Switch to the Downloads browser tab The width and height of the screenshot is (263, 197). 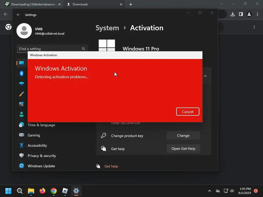tap(80, 4)
